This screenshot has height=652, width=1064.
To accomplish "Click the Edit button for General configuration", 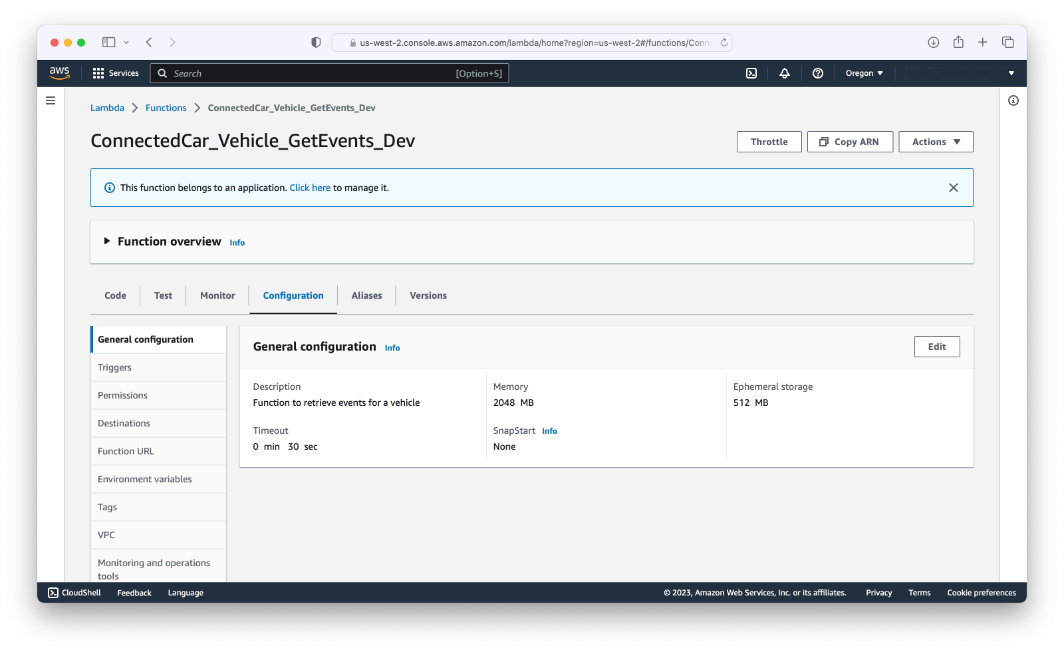I will [x=936, y=347].
